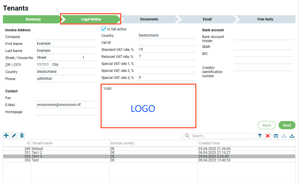Go to the Free texts tab

pos(265,19)
